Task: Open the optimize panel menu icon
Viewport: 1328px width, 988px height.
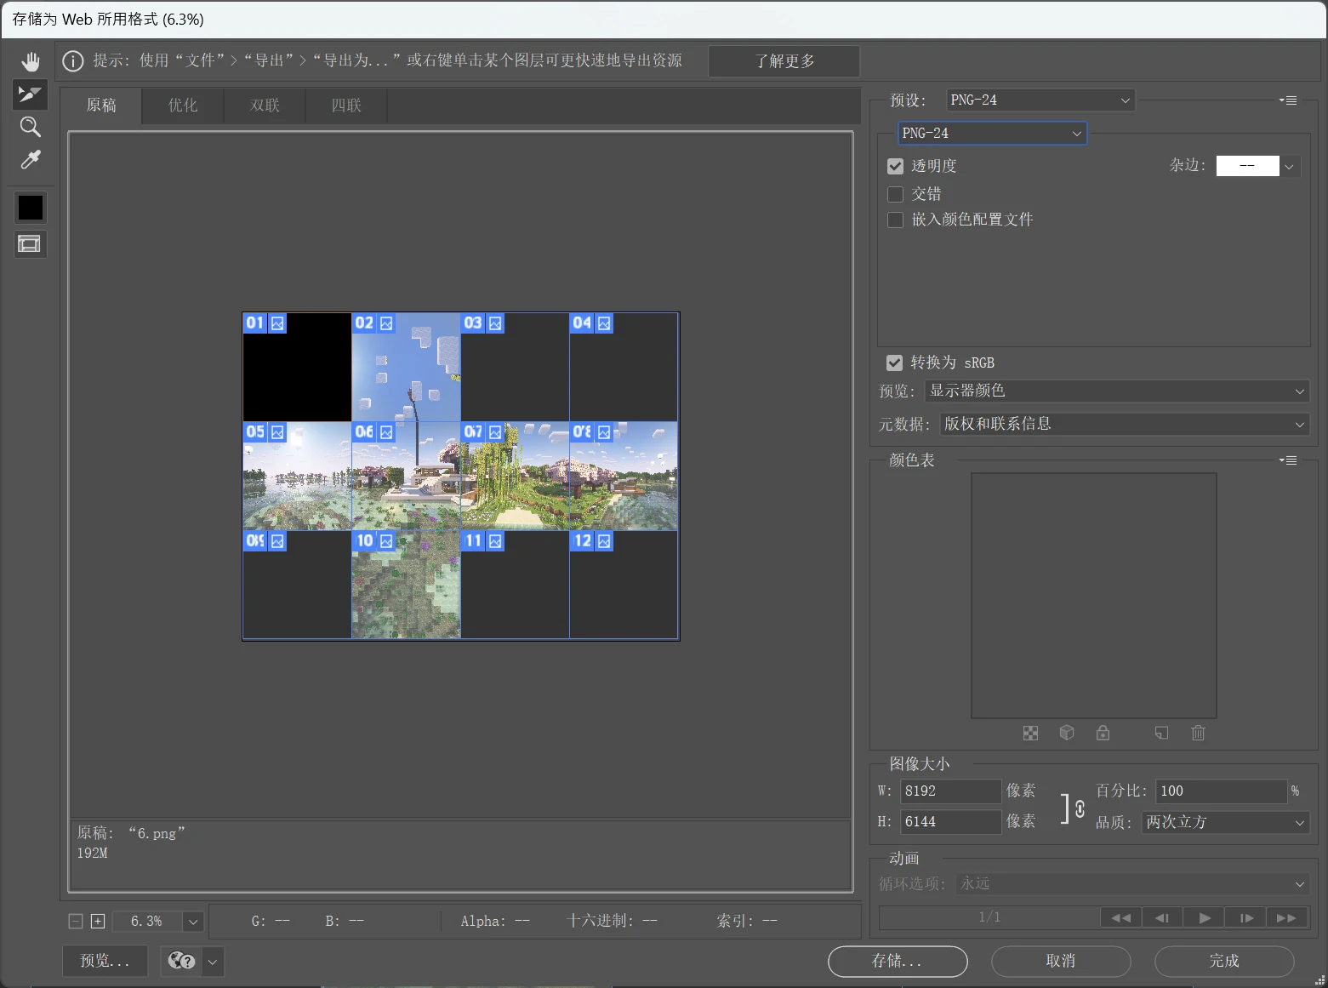Action: pos(1288,100)
